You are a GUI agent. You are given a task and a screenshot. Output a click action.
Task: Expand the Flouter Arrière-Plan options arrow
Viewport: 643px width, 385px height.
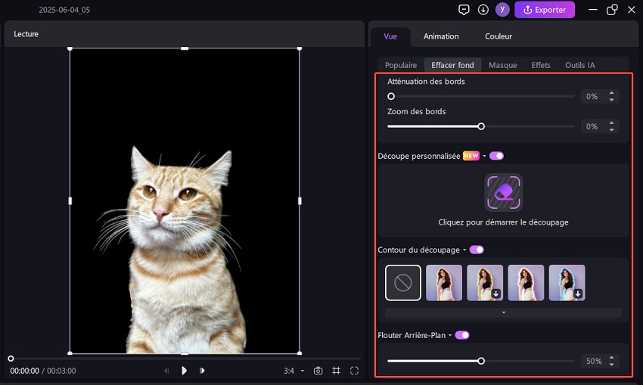point(450,335)
